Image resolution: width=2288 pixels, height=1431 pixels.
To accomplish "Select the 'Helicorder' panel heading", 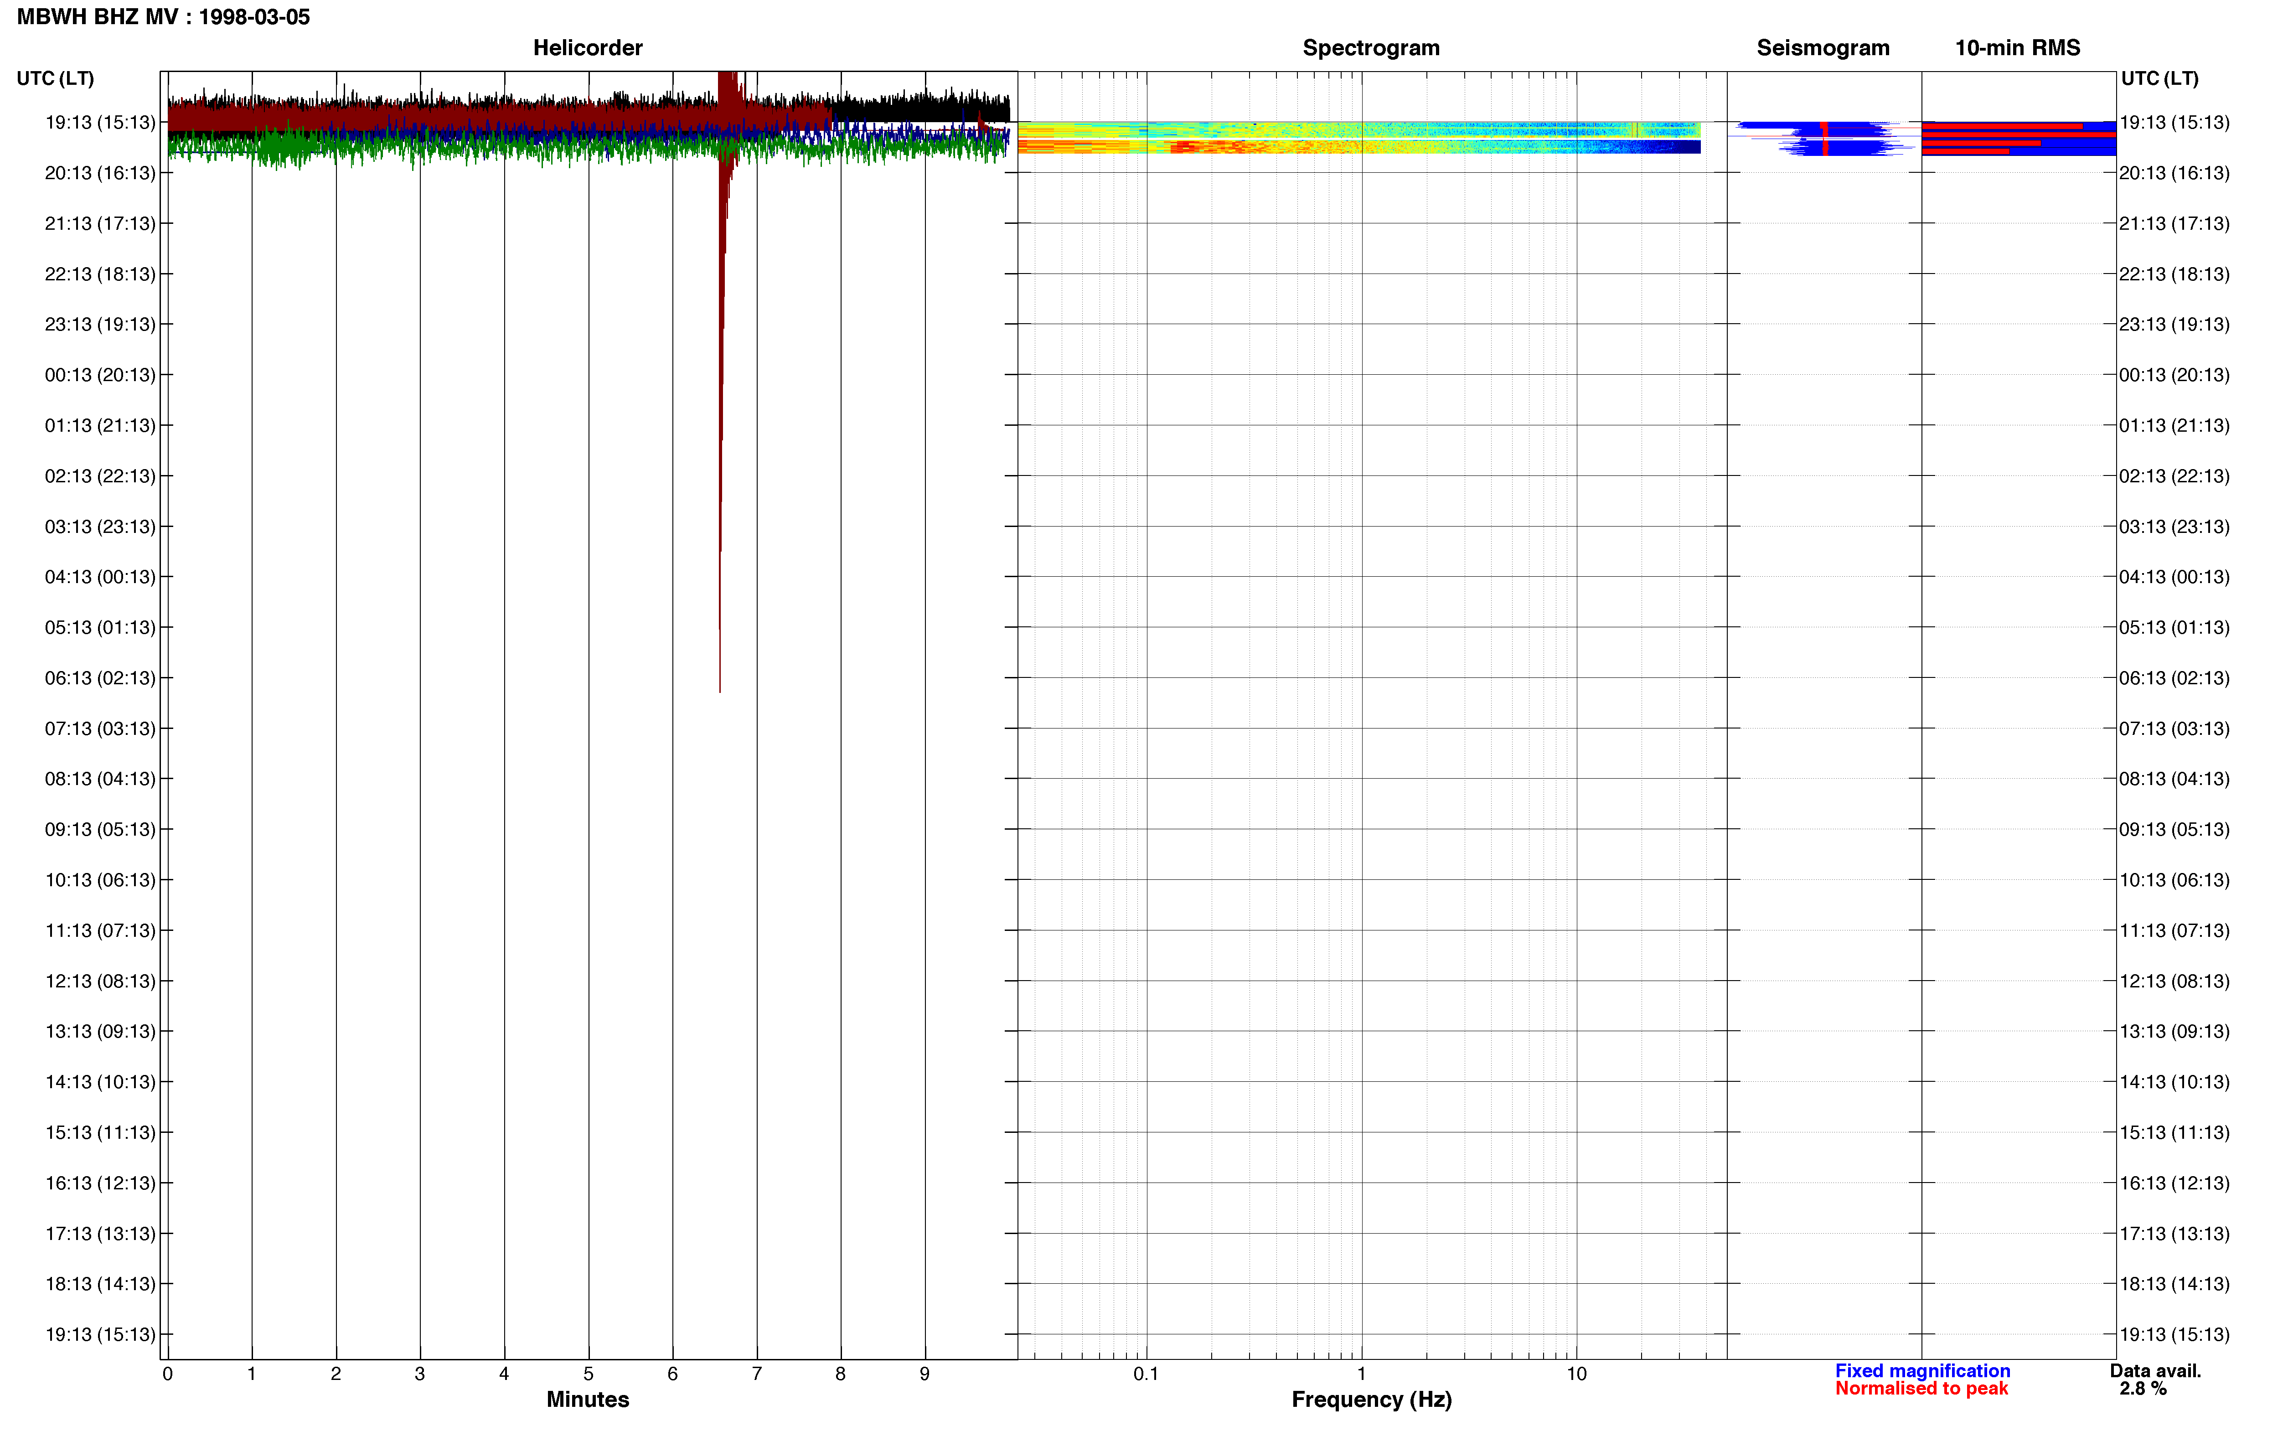I will tap(588, 47).
